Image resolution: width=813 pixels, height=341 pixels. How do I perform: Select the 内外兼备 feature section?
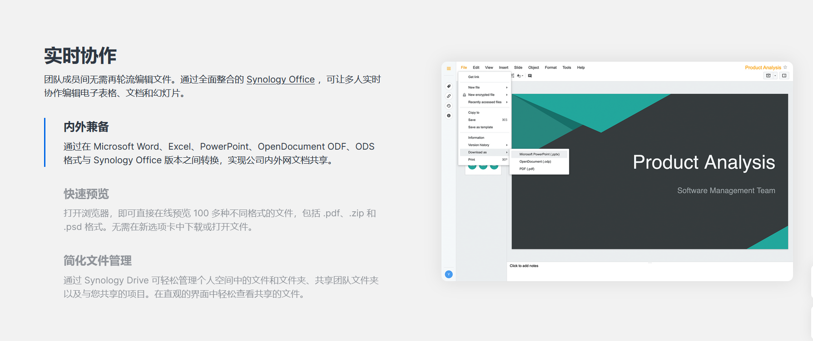[x=86, y=127]
